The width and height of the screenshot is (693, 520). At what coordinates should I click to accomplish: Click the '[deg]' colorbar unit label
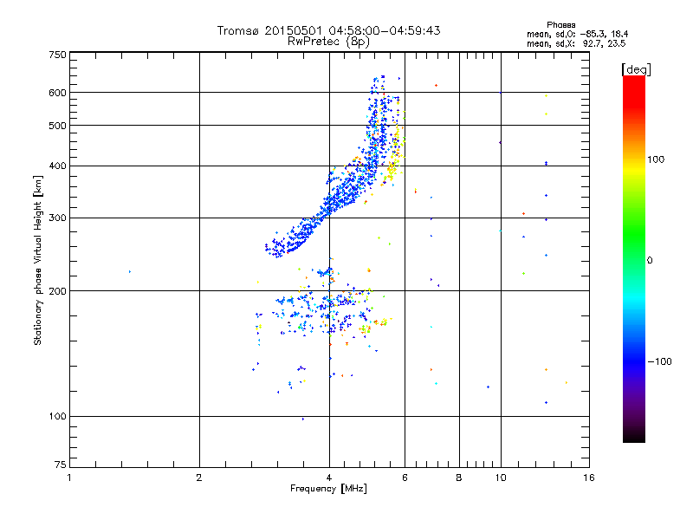(636, 69)
